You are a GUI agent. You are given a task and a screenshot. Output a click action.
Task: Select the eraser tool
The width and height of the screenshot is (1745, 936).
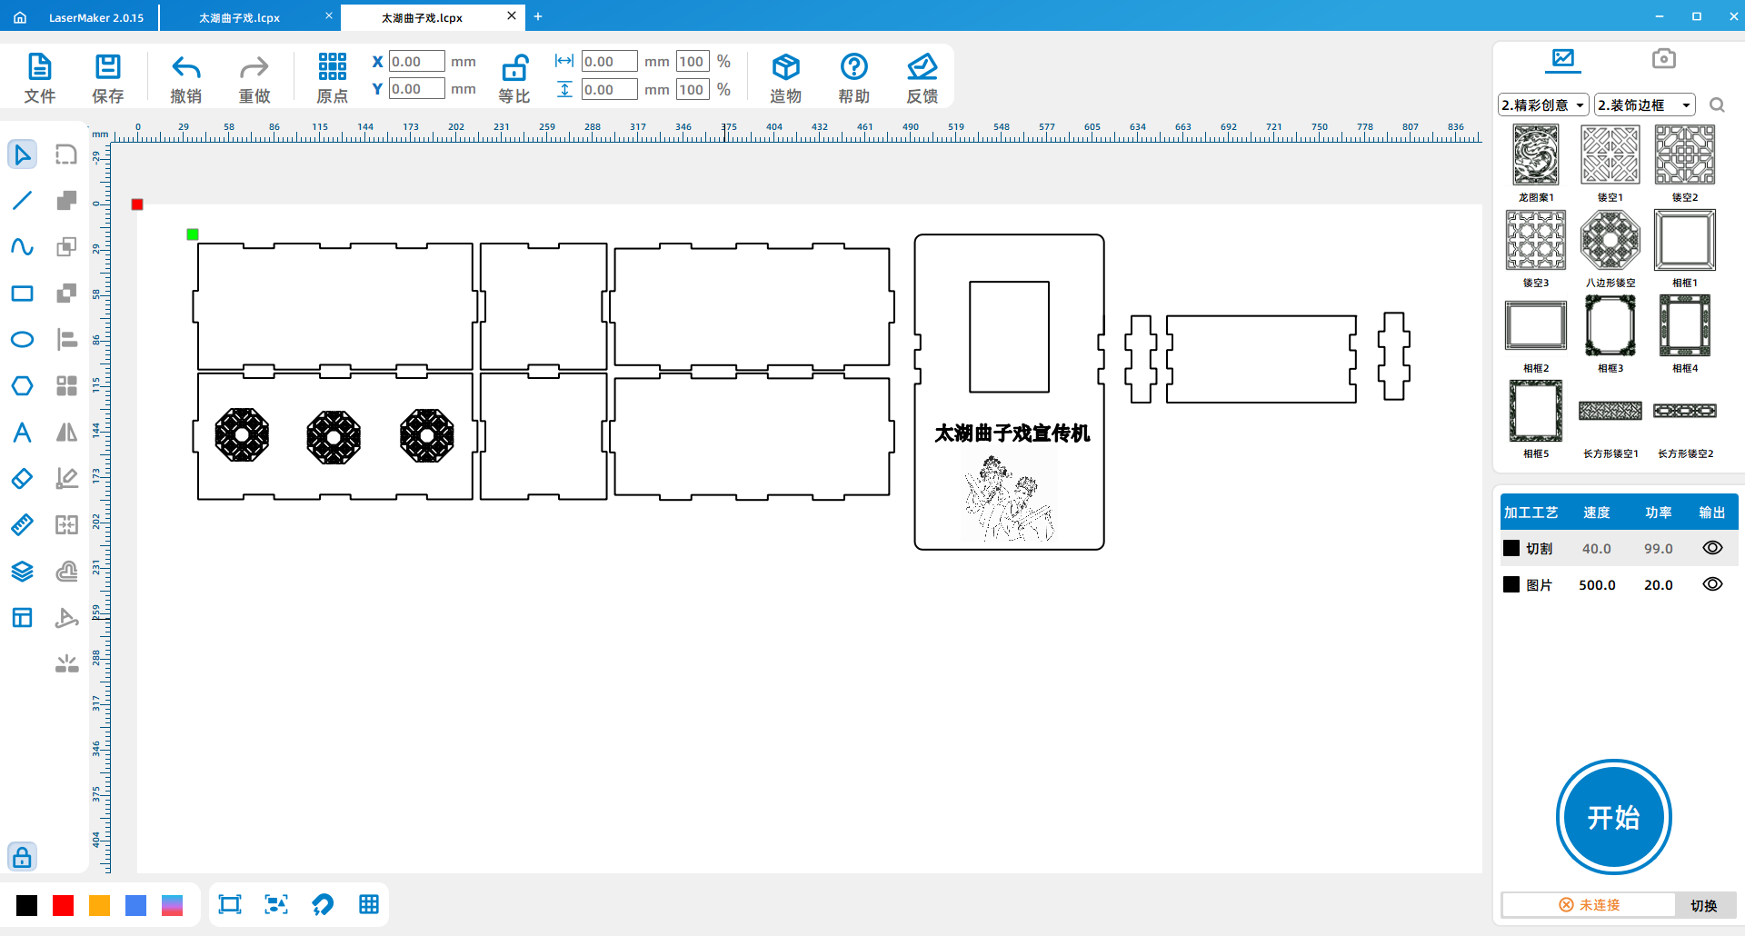[22, 478]
